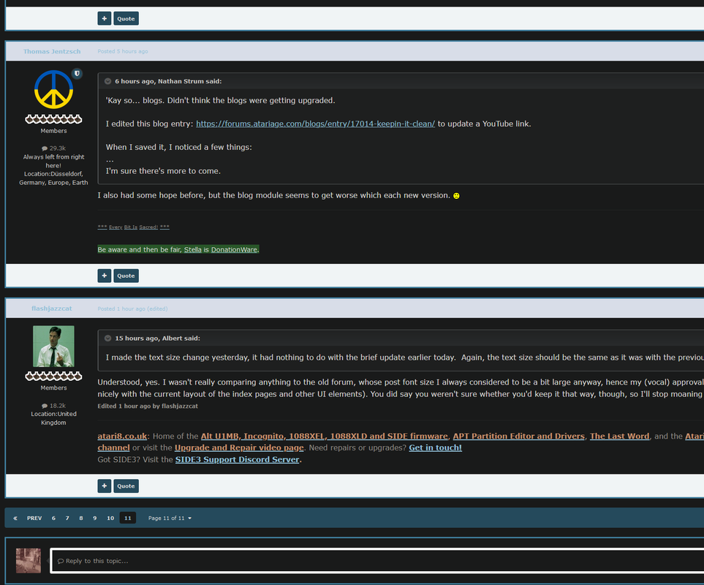
Task: Open flashjazzcat's username profile link
Action: point(52,309)
